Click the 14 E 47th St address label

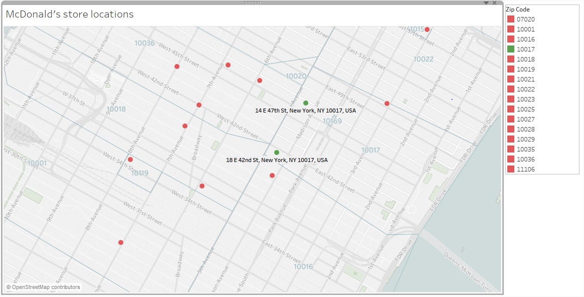click(x=305, y=110)
